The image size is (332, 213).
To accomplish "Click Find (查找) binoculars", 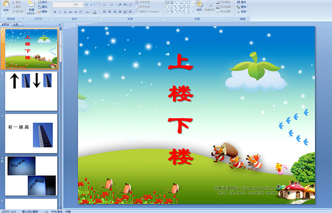I will click(241, 2).
